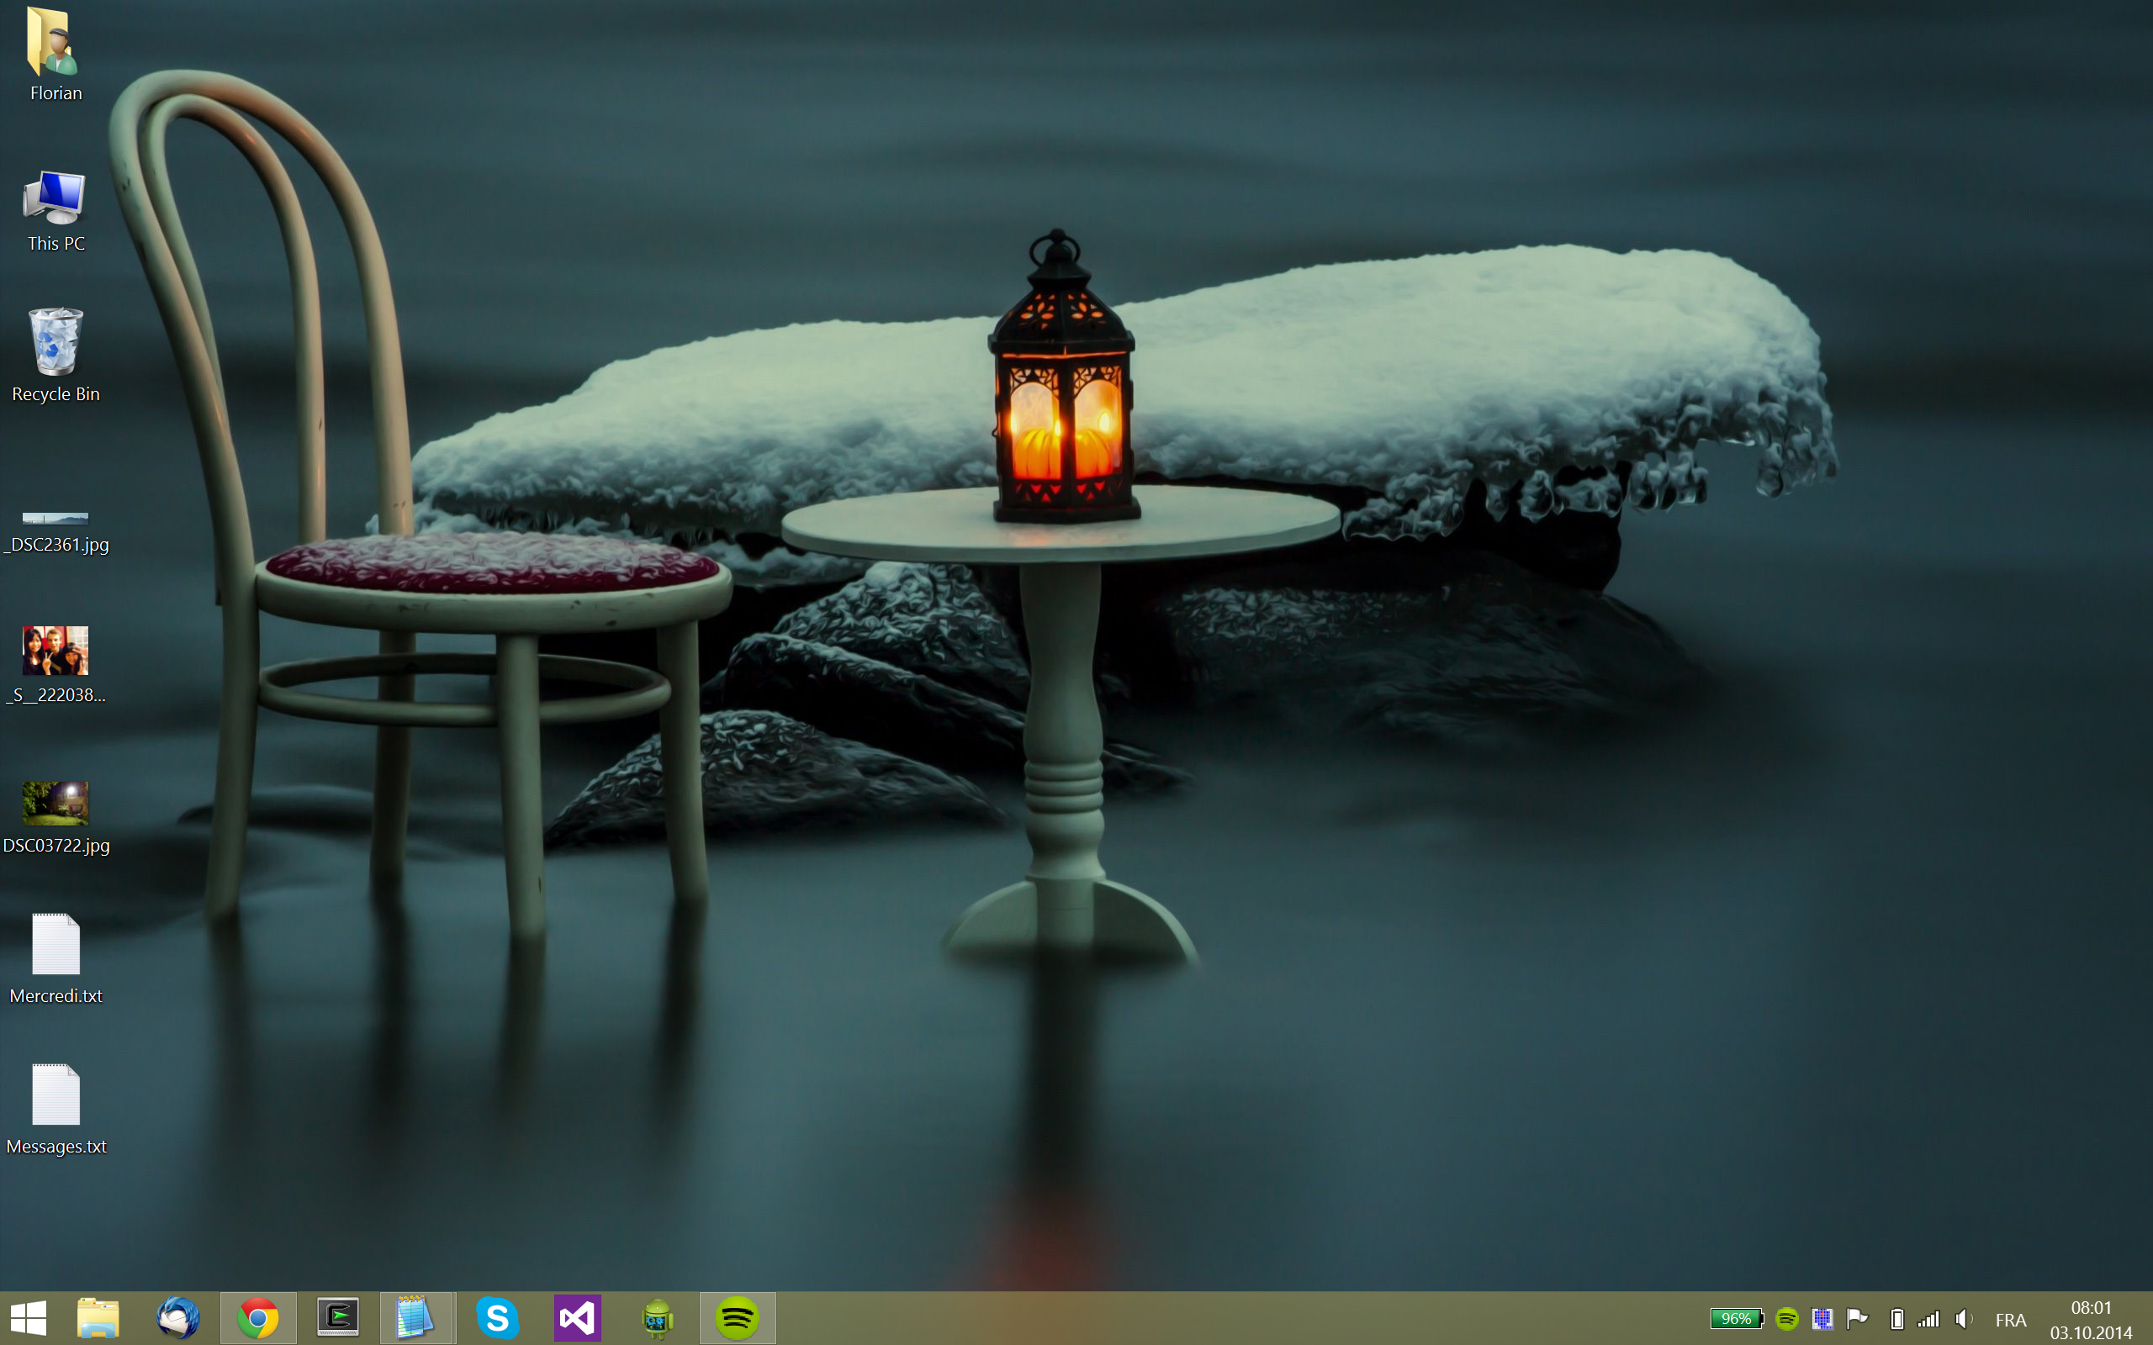2153x1345 pixels.
Task: Open the FRA input language switcher
Action: [x=2011, y=1320]
